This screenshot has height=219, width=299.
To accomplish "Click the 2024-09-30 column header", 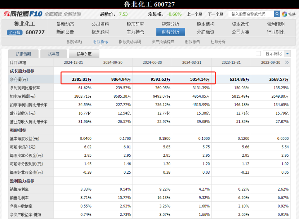I will [113, 63].
